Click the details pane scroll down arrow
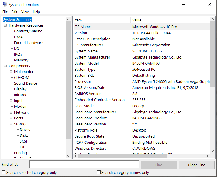 [212, 151]
